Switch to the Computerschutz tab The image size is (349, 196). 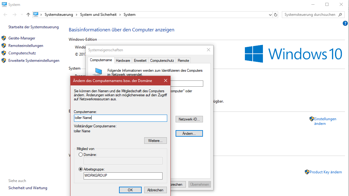[x=162, y=61]
